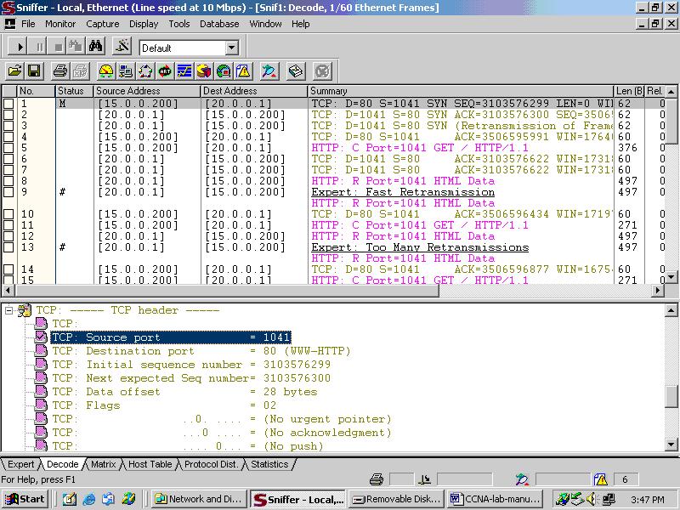Open the Help menu
The height and width of the screenshot is (510, 680).
click(301, 24)
